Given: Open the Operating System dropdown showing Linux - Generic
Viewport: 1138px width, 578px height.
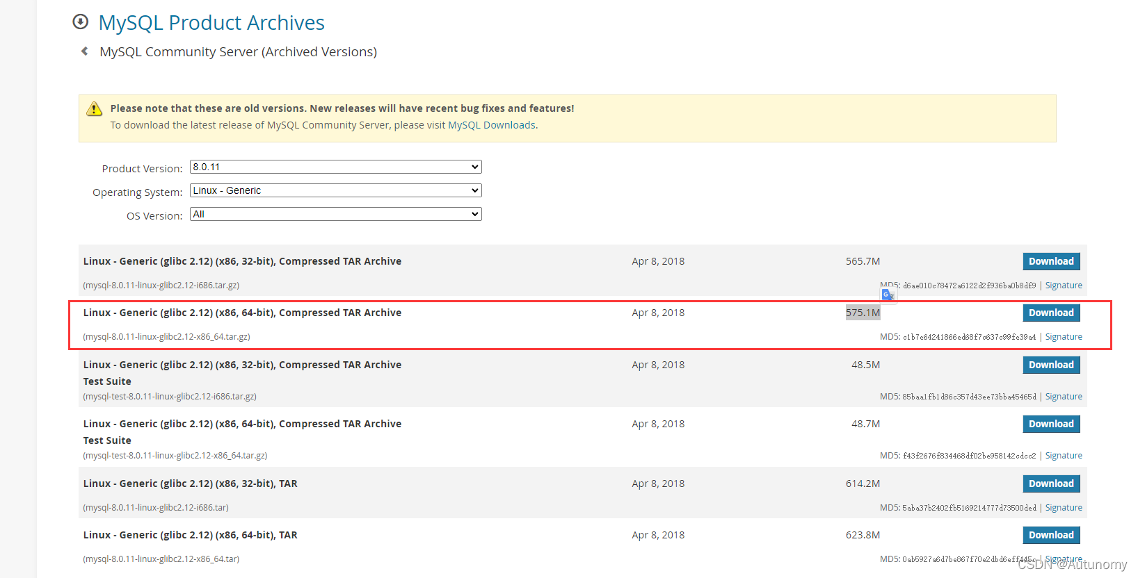Looking at the screenshot, I should [336, 190].
